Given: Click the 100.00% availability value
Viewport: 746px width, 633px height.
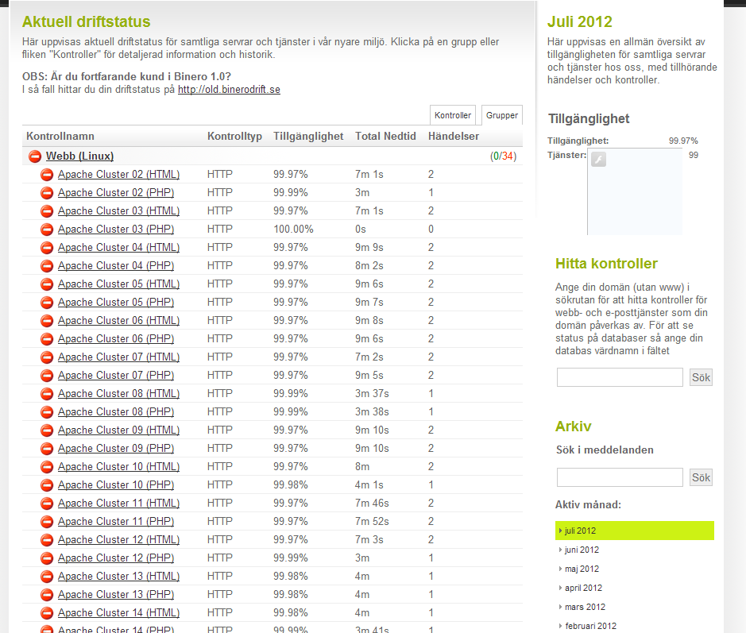Looking at the screenshot, I should (x=293, y=230).
